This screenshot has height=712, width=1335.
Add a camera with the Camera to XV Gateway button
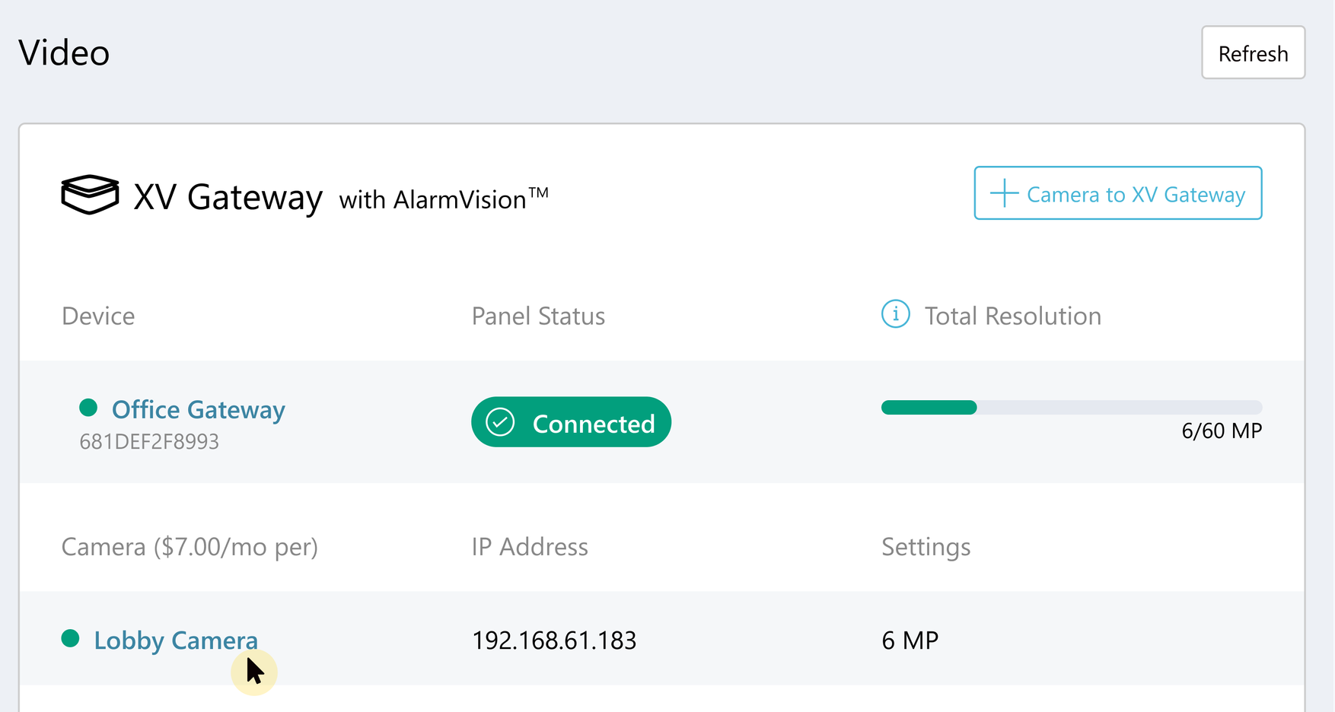(x=1117, y=193)
